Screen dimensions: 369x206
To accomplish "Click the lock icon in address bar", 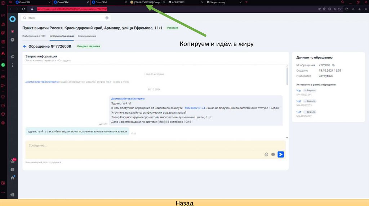I will [32, 9].
